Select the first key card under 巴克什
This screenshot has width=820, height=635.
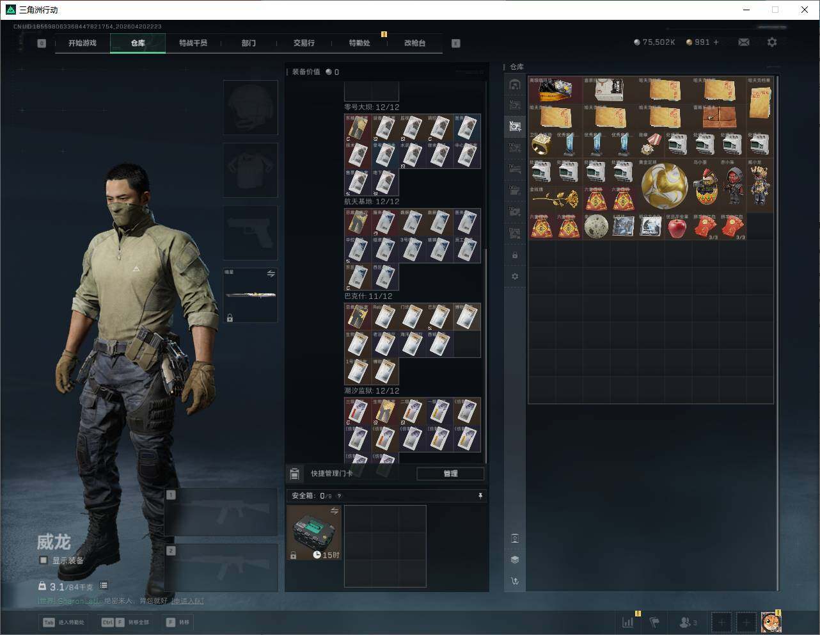pyautogui.click(x=358, y=317)
